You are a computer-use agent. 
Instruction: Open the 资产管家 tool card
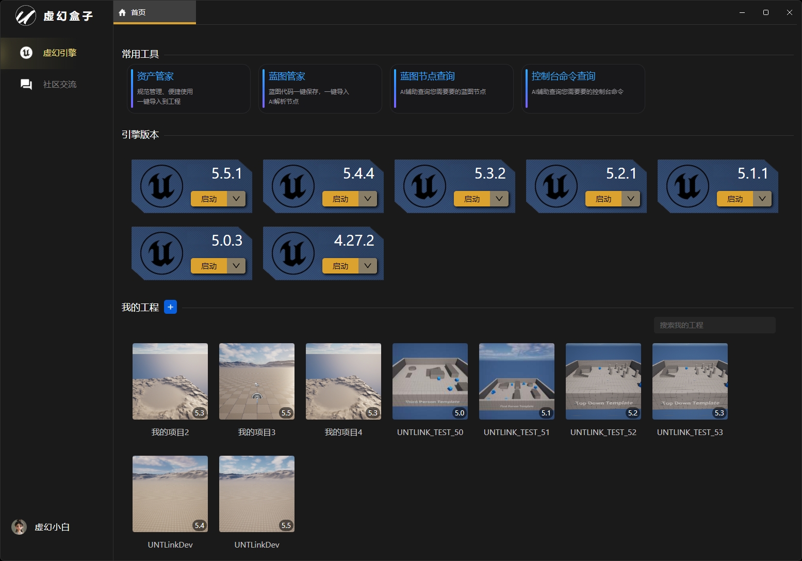pyautogui.click(x=189, y=89)
